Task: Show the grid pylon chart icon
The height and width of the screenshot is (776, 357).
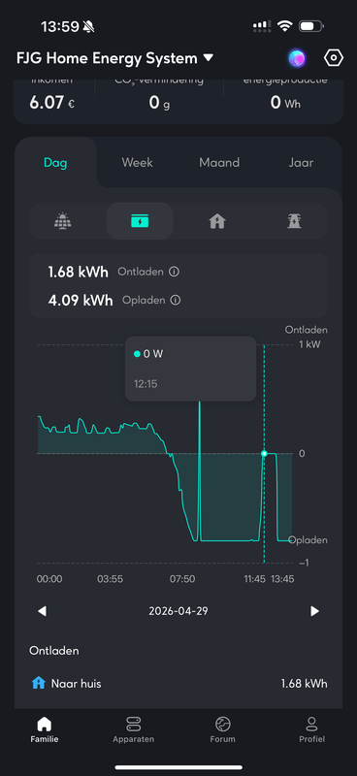Action: click(295, 221)
